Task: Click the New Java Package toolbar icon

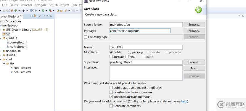Action: point(12,10)
